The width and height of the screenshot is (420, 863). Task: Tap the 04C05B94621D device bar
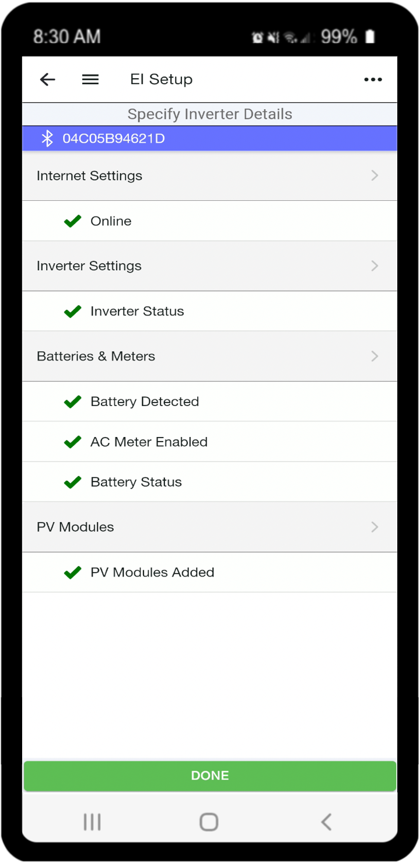pos(209,139)
